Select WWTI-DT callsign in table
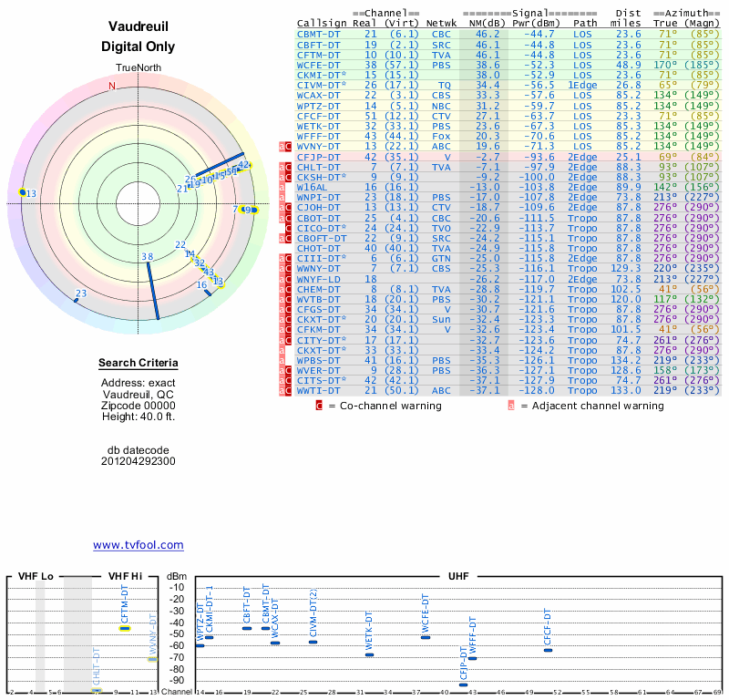The height and width of the screenshot is (700, 729). pyautogui.click(x=318, y=391)
